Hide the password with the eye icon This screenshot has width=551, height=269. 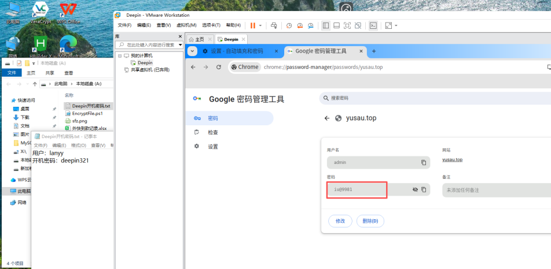[x=415, y=189]
